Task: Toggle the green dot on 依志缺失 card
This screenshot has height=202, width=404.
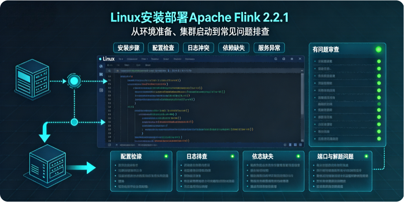Action: click(x=298, y=156)
